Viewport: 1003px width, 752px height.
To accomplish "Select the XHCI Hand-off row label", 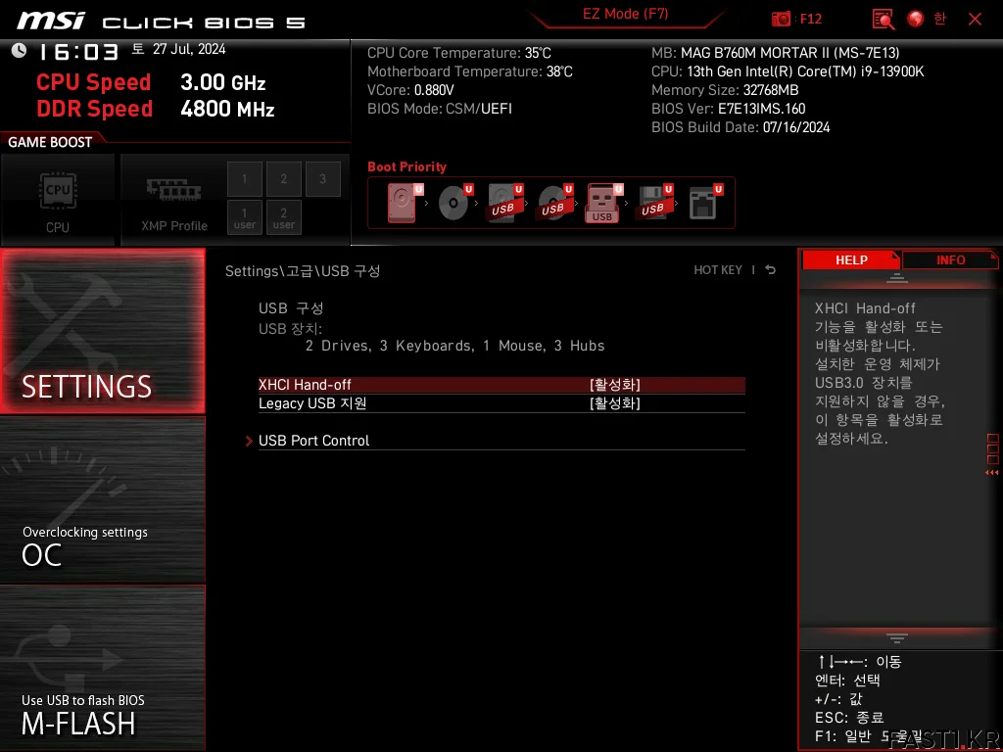I will 305,384.
